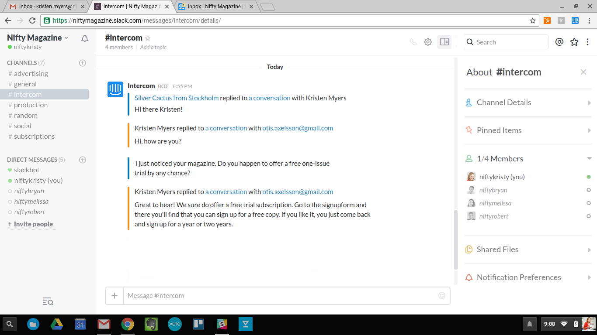
Task: Add a new channel with plus icon
Action: point(83,63)
